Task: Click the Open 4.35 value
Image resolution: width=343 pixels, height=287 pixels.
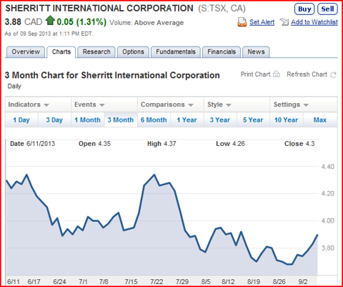Action: [94, 144]
